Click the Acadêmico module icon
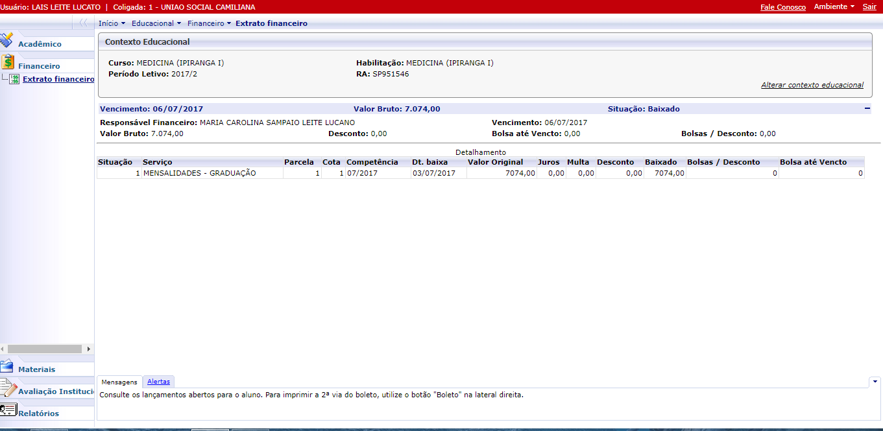The image size is (883, 431). click(6, 41)
